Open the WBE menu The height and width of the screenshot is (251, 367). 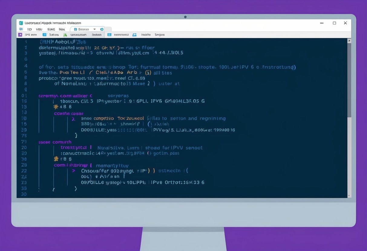click(39, 29)
